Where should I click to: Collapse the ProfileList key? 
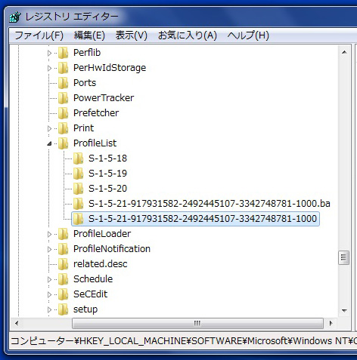[x=49, y=143]
